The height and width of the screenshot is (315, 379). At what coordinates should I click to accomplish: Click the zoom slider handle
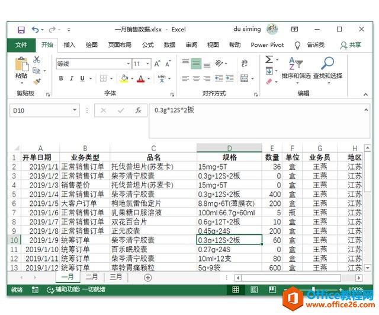pyautogui.click(x=313, y=289)
